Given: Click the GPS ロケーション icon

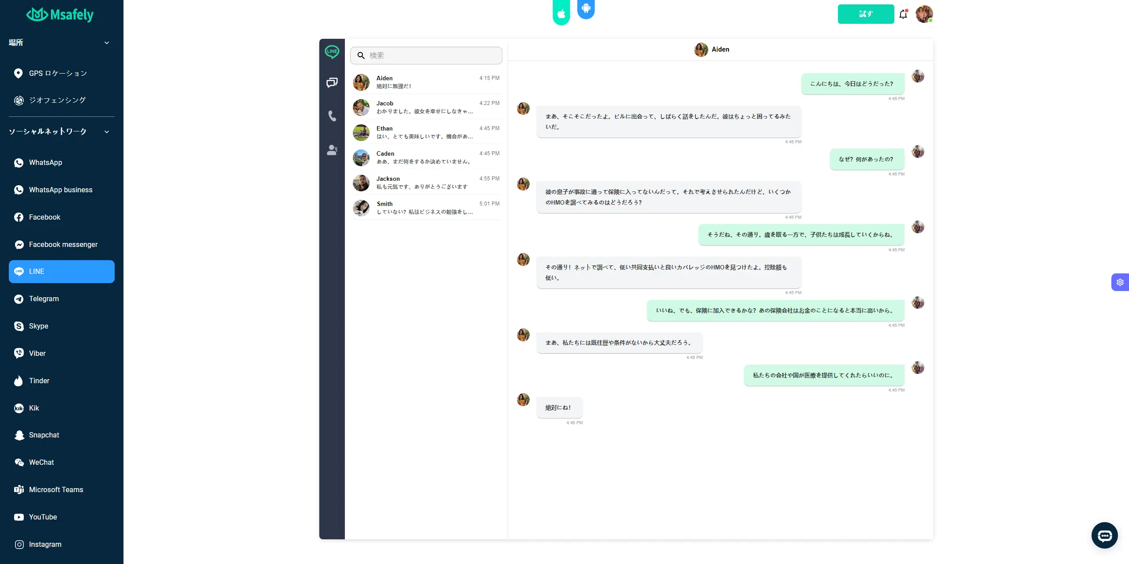Looking at the screenshot, I should [17, 73].
